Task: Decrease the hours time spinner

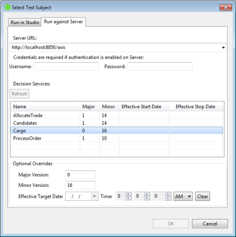Action: 128,198
